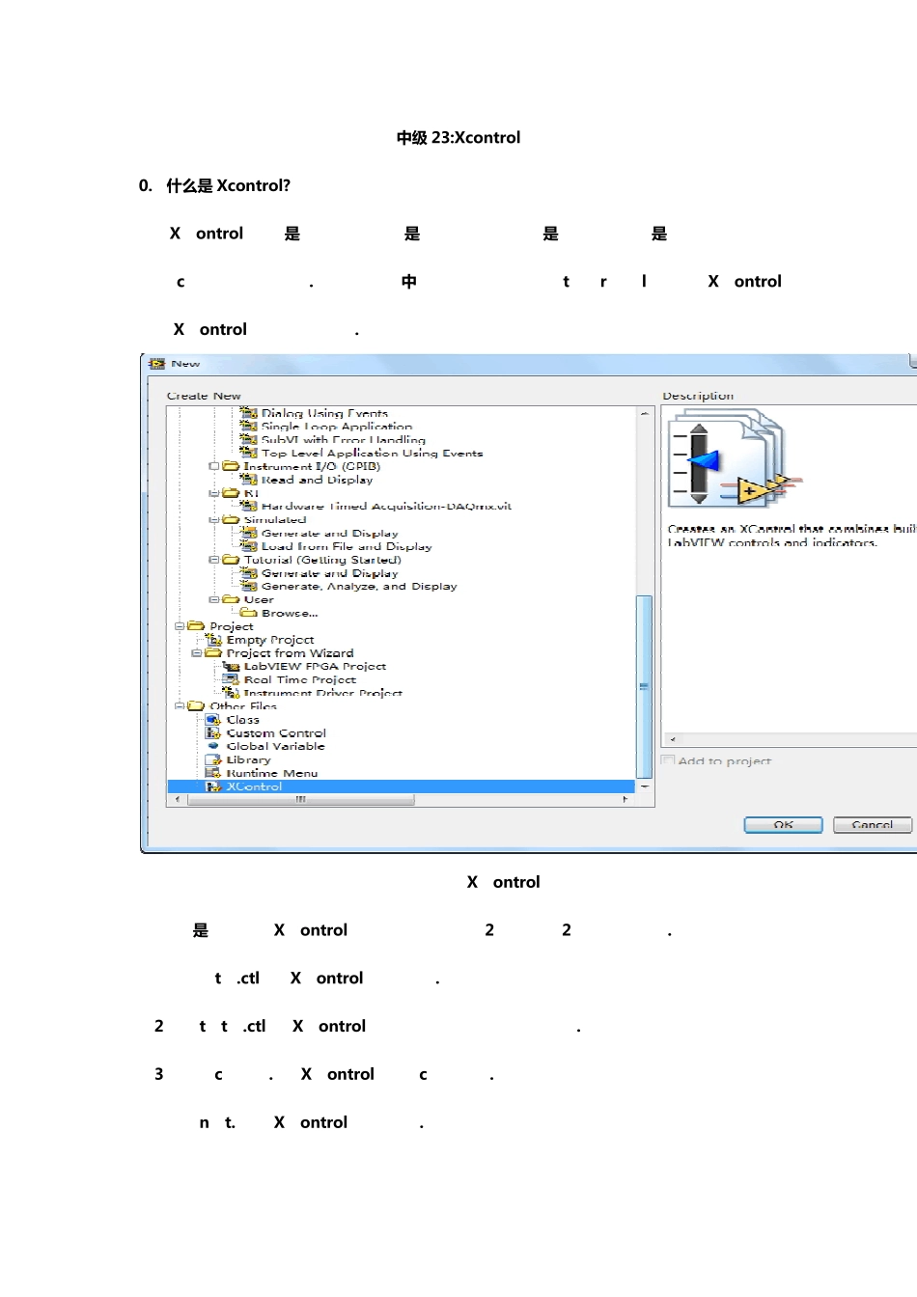
Task: Select the SubVI with Error Handling entry
Action: tap(344, 439)
